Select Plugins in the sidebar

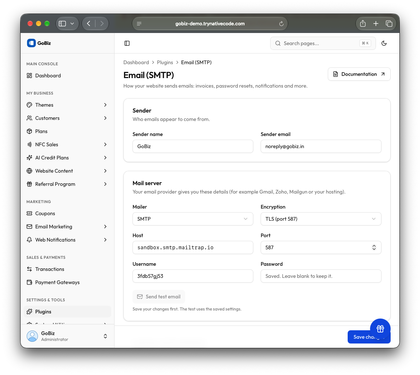68,312
